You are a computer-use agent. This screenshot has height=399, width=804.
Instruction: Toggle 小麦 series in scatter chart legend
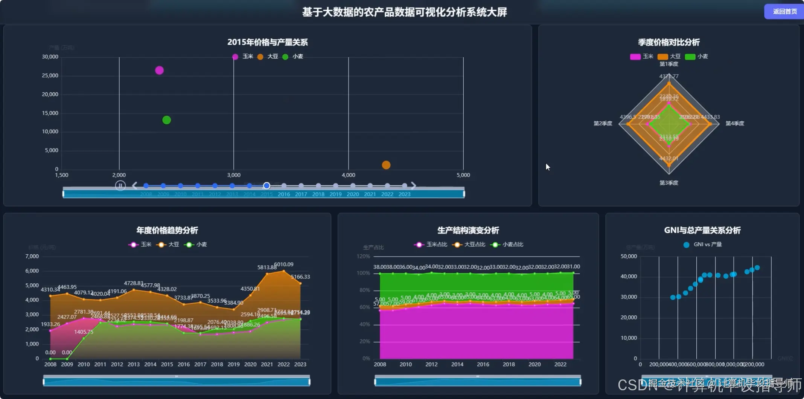click(293, 57)
